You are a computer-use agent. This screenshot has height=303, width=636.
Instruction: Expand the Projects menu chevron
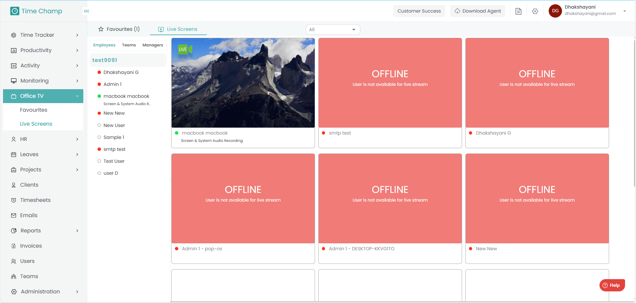[77, 170]
